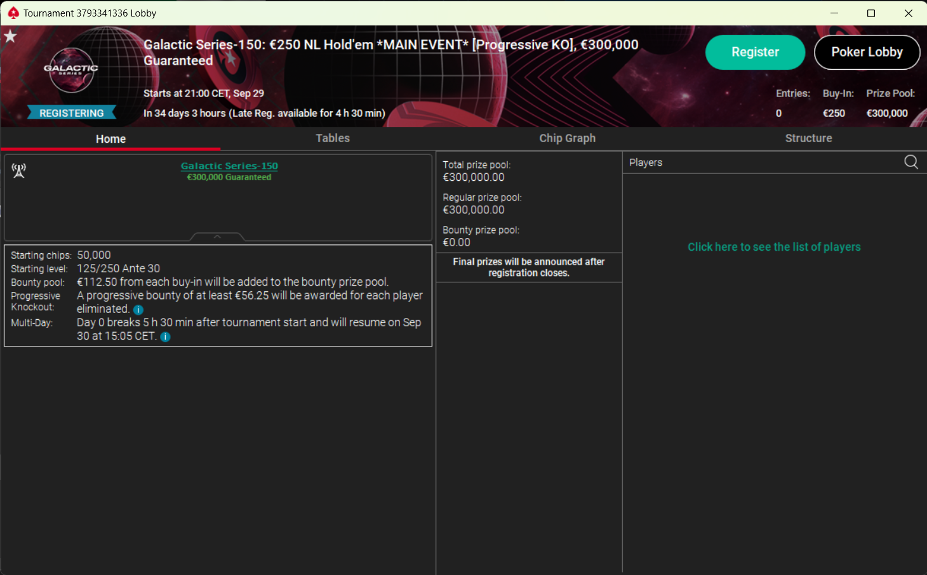
Task: Click the €300,000 Guaranteed text
Action: pos(229,178)
